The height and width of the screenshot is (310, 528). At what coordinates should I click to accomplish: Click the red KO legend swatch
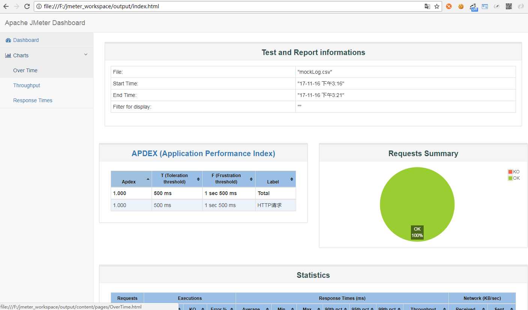click(510, 172)
